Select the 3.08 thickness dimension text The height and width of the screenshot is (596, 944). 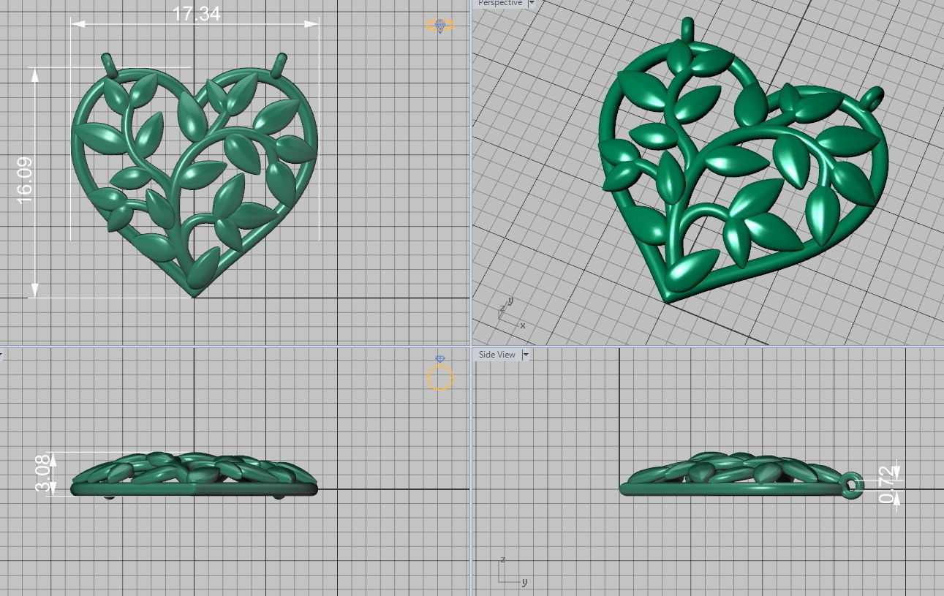point(45,473)
